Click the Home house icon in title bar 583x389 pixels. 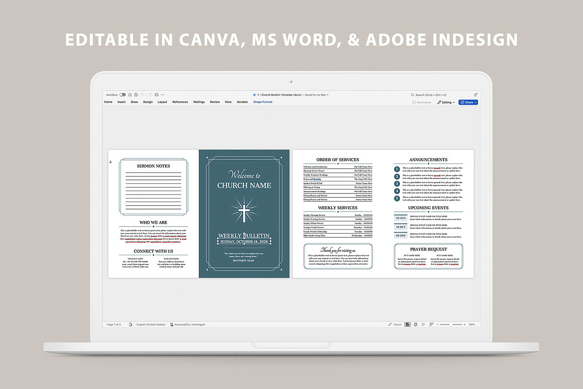(130, 95)
